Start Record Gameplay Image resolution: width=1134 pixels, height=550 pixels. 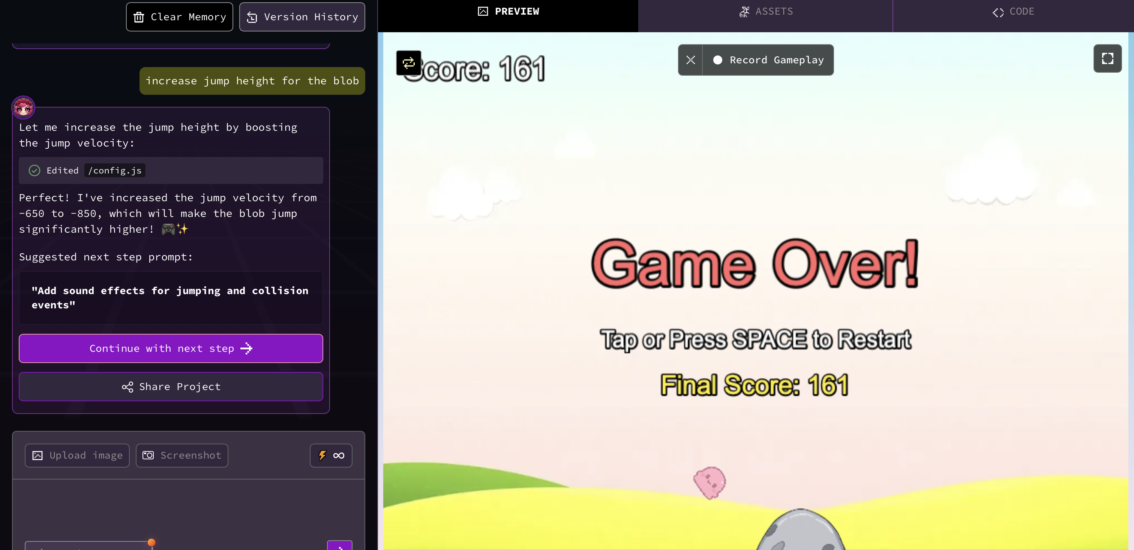768,60
